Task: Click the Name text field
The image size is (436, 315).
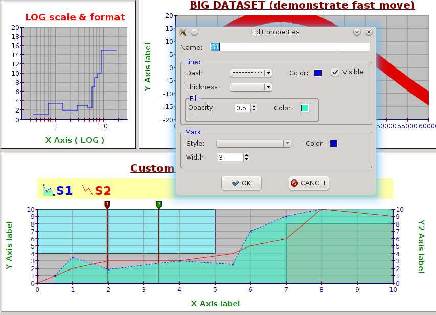Action: 289,47
